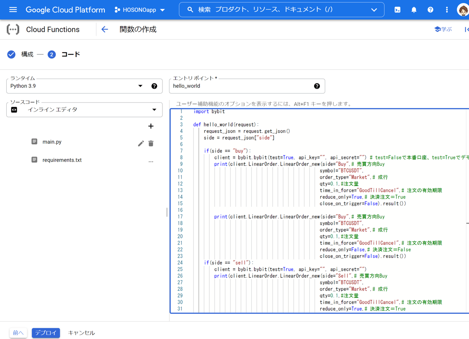Open the Python 3.9 runtime dropdown

point(75,86)
